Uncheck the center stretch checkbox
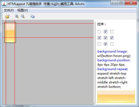 point(106,38)
